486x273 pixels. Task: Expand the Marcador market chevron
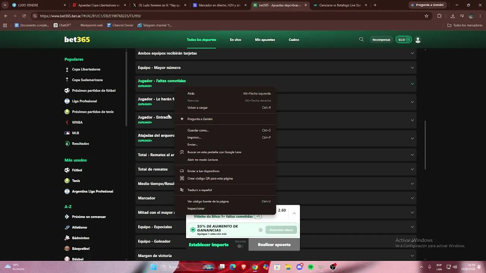(412, 198)
